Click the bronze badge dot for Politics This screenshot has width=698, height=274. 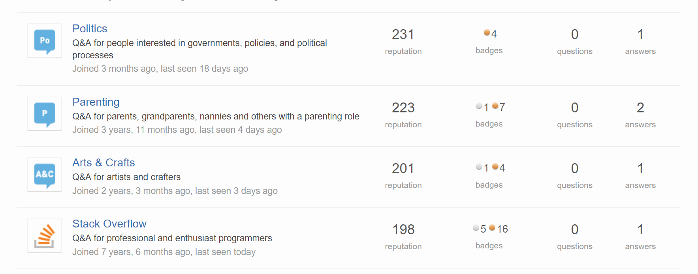click(487, 33)
